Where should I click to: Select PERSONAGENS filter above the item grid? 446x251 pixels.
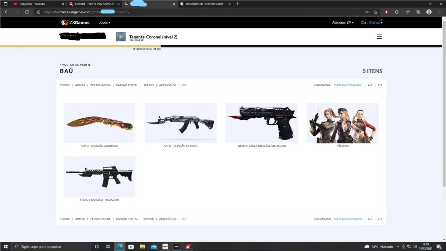[x=100, y=85]
